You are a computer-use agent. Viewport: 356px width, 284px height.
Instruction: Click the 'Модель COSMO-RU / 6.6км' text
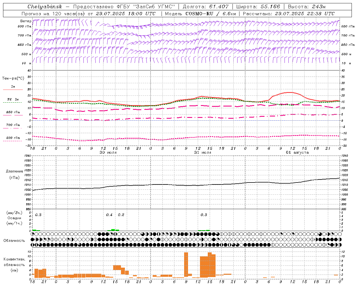[201, 14]
